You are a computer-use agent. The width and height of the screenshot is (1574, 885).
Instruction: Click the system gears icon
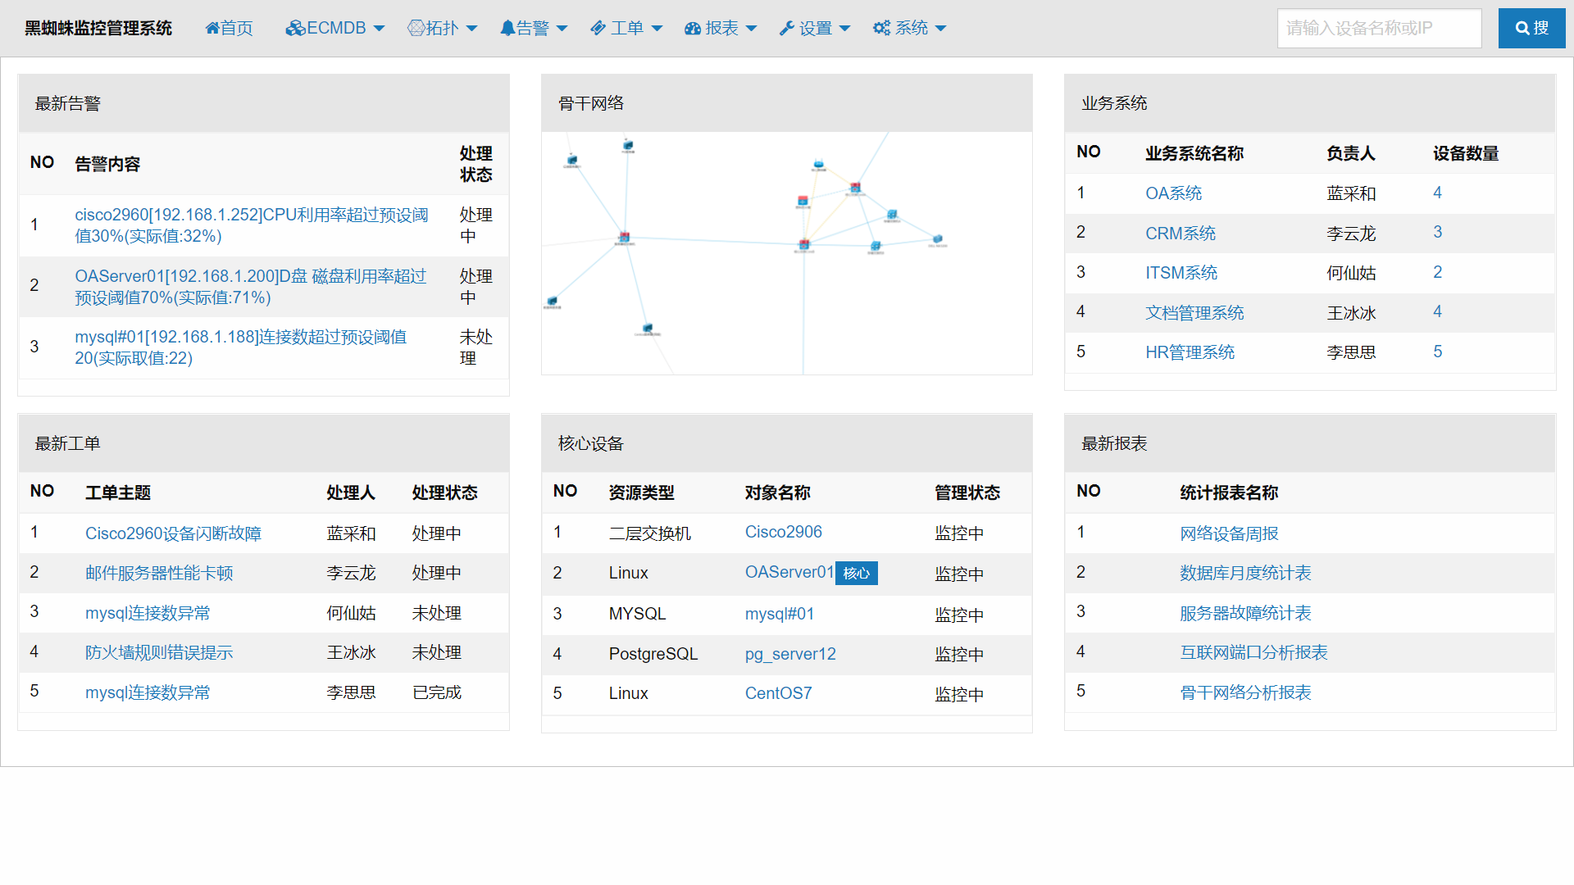point(881,28)
